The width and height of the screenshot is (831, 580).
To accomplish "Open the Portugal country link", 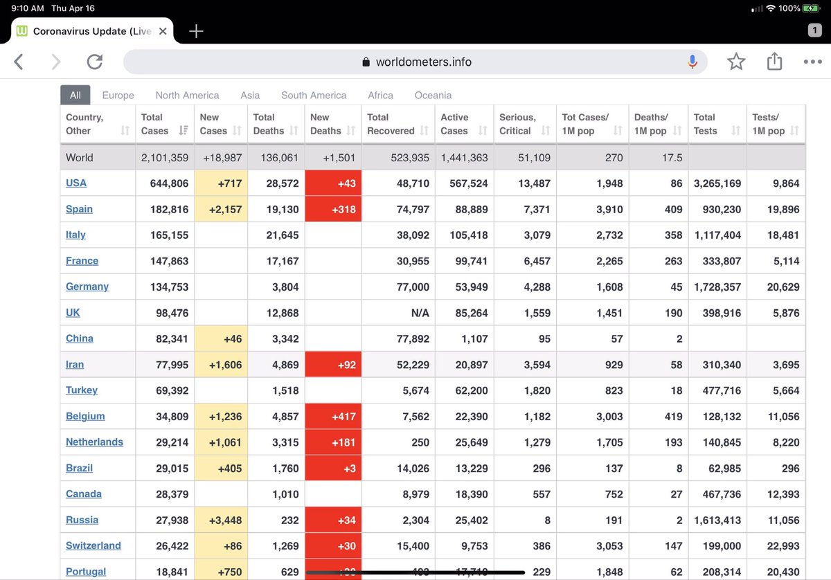I will (86, 572).
